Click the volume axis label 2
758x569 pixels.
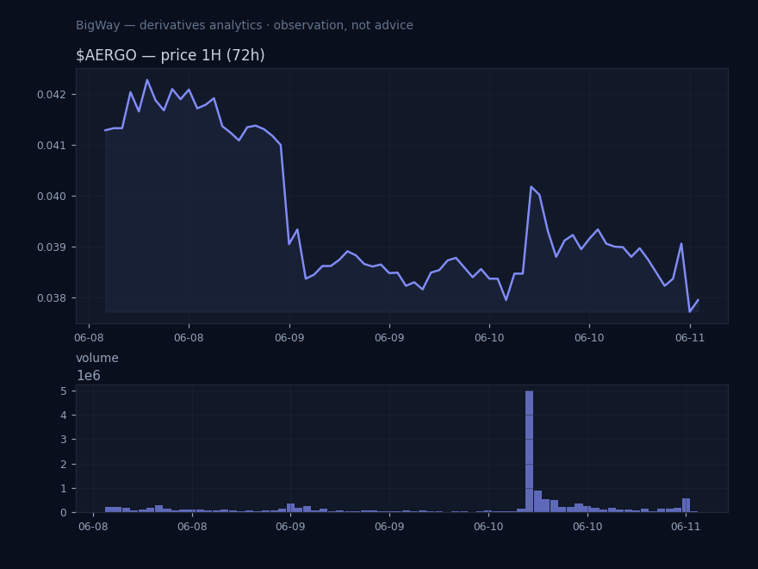64,464
